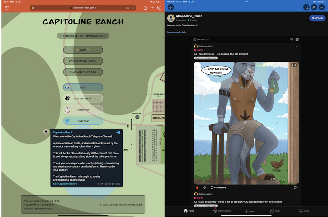Open the Hiro post image gallery
The height and width of the screenshot is (217, 328).
click(246, 123)
